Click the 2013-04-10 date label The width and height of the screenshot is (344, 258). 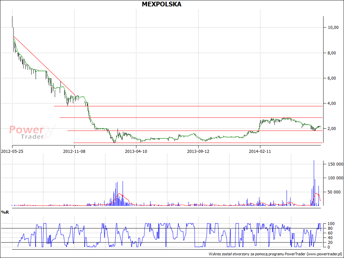coord(136,151)
